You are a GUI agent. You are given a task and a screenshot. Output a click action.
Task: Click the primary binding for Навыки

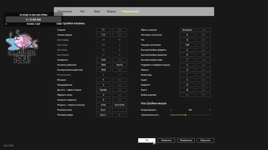187,70
